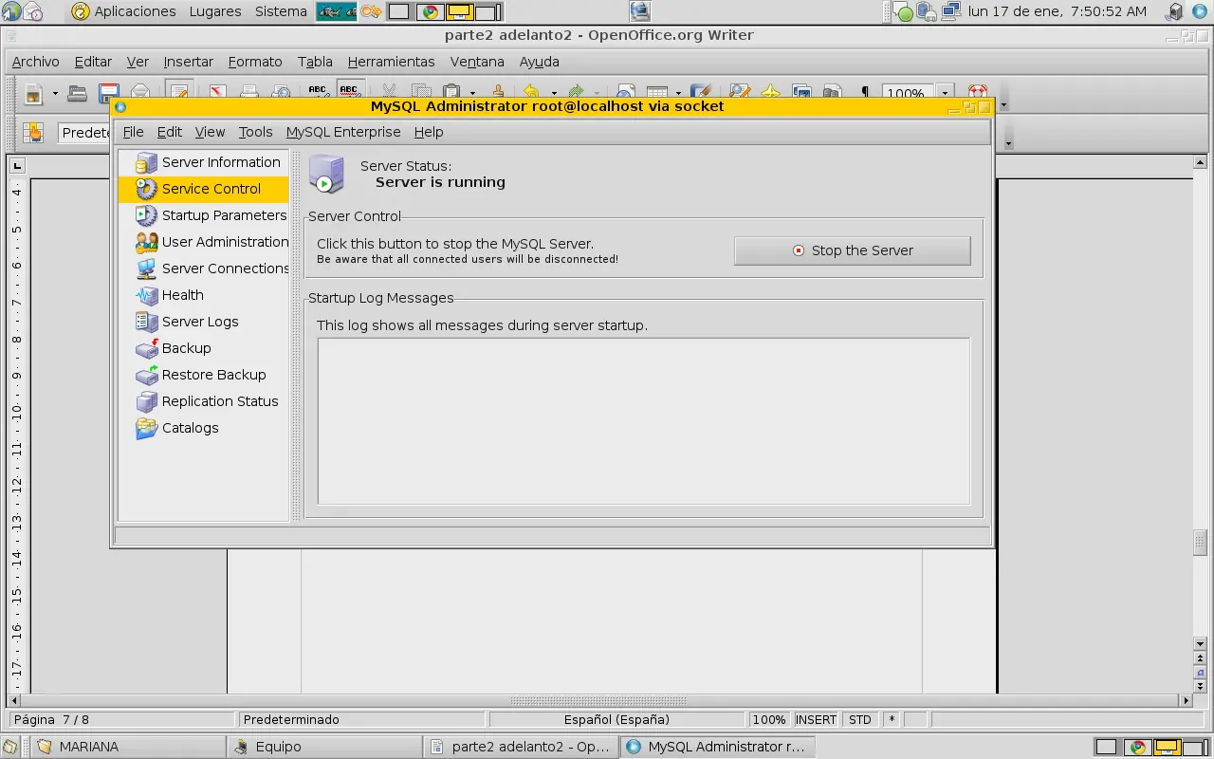Image resolution: width=1214 pixels, height=759 pixels.
Task: Open the Lugares menu in top panel
Action: pyautogui.click(x=215, y=11)
